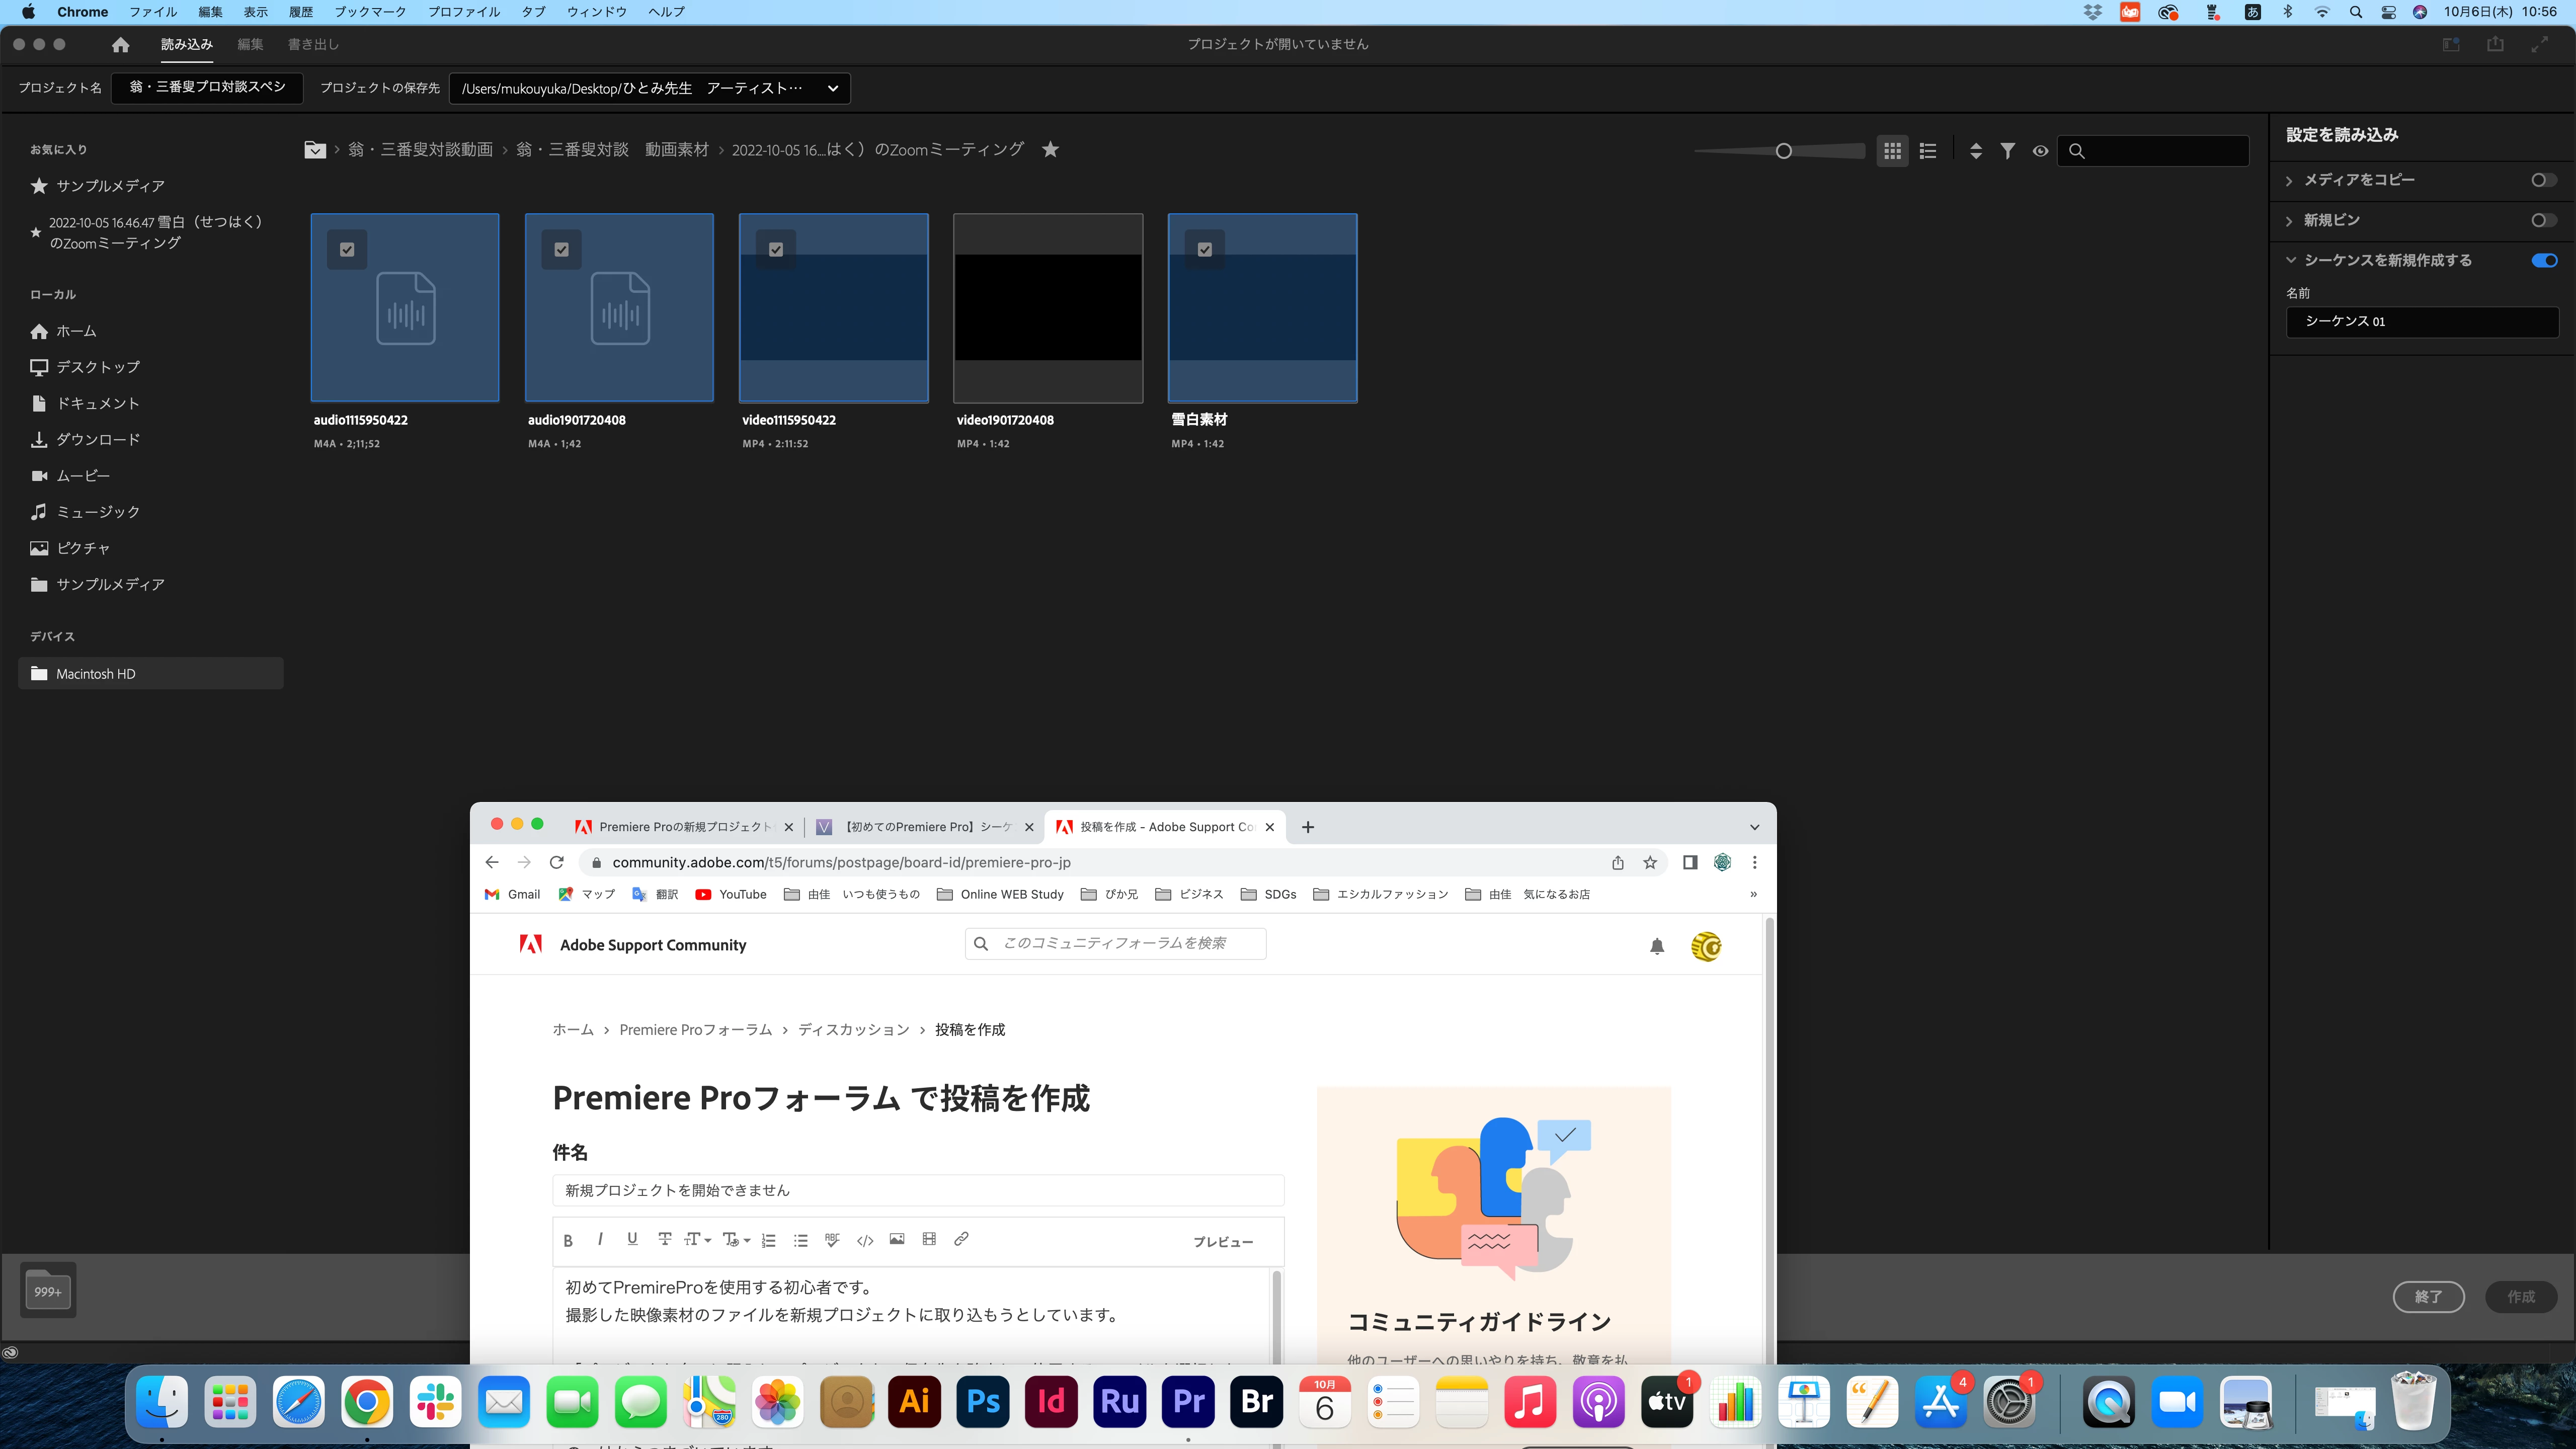Viewport: 2576px width, 1449px height.
Task: Switch to thumbnail grid view
Action: pos(1892,151)
